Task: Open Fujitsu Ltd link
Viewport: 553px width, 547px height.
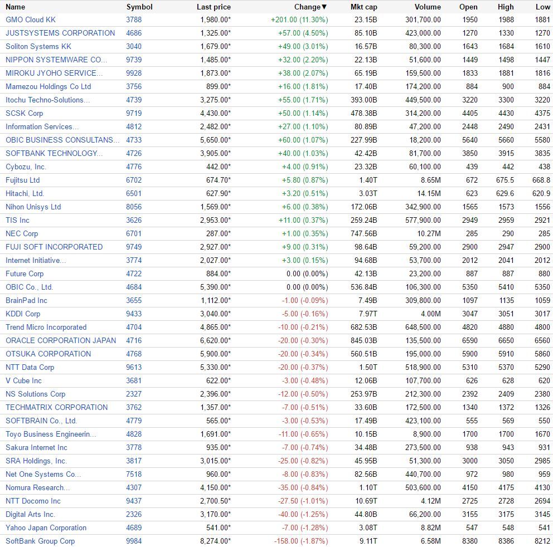Action: click(22, 180)
